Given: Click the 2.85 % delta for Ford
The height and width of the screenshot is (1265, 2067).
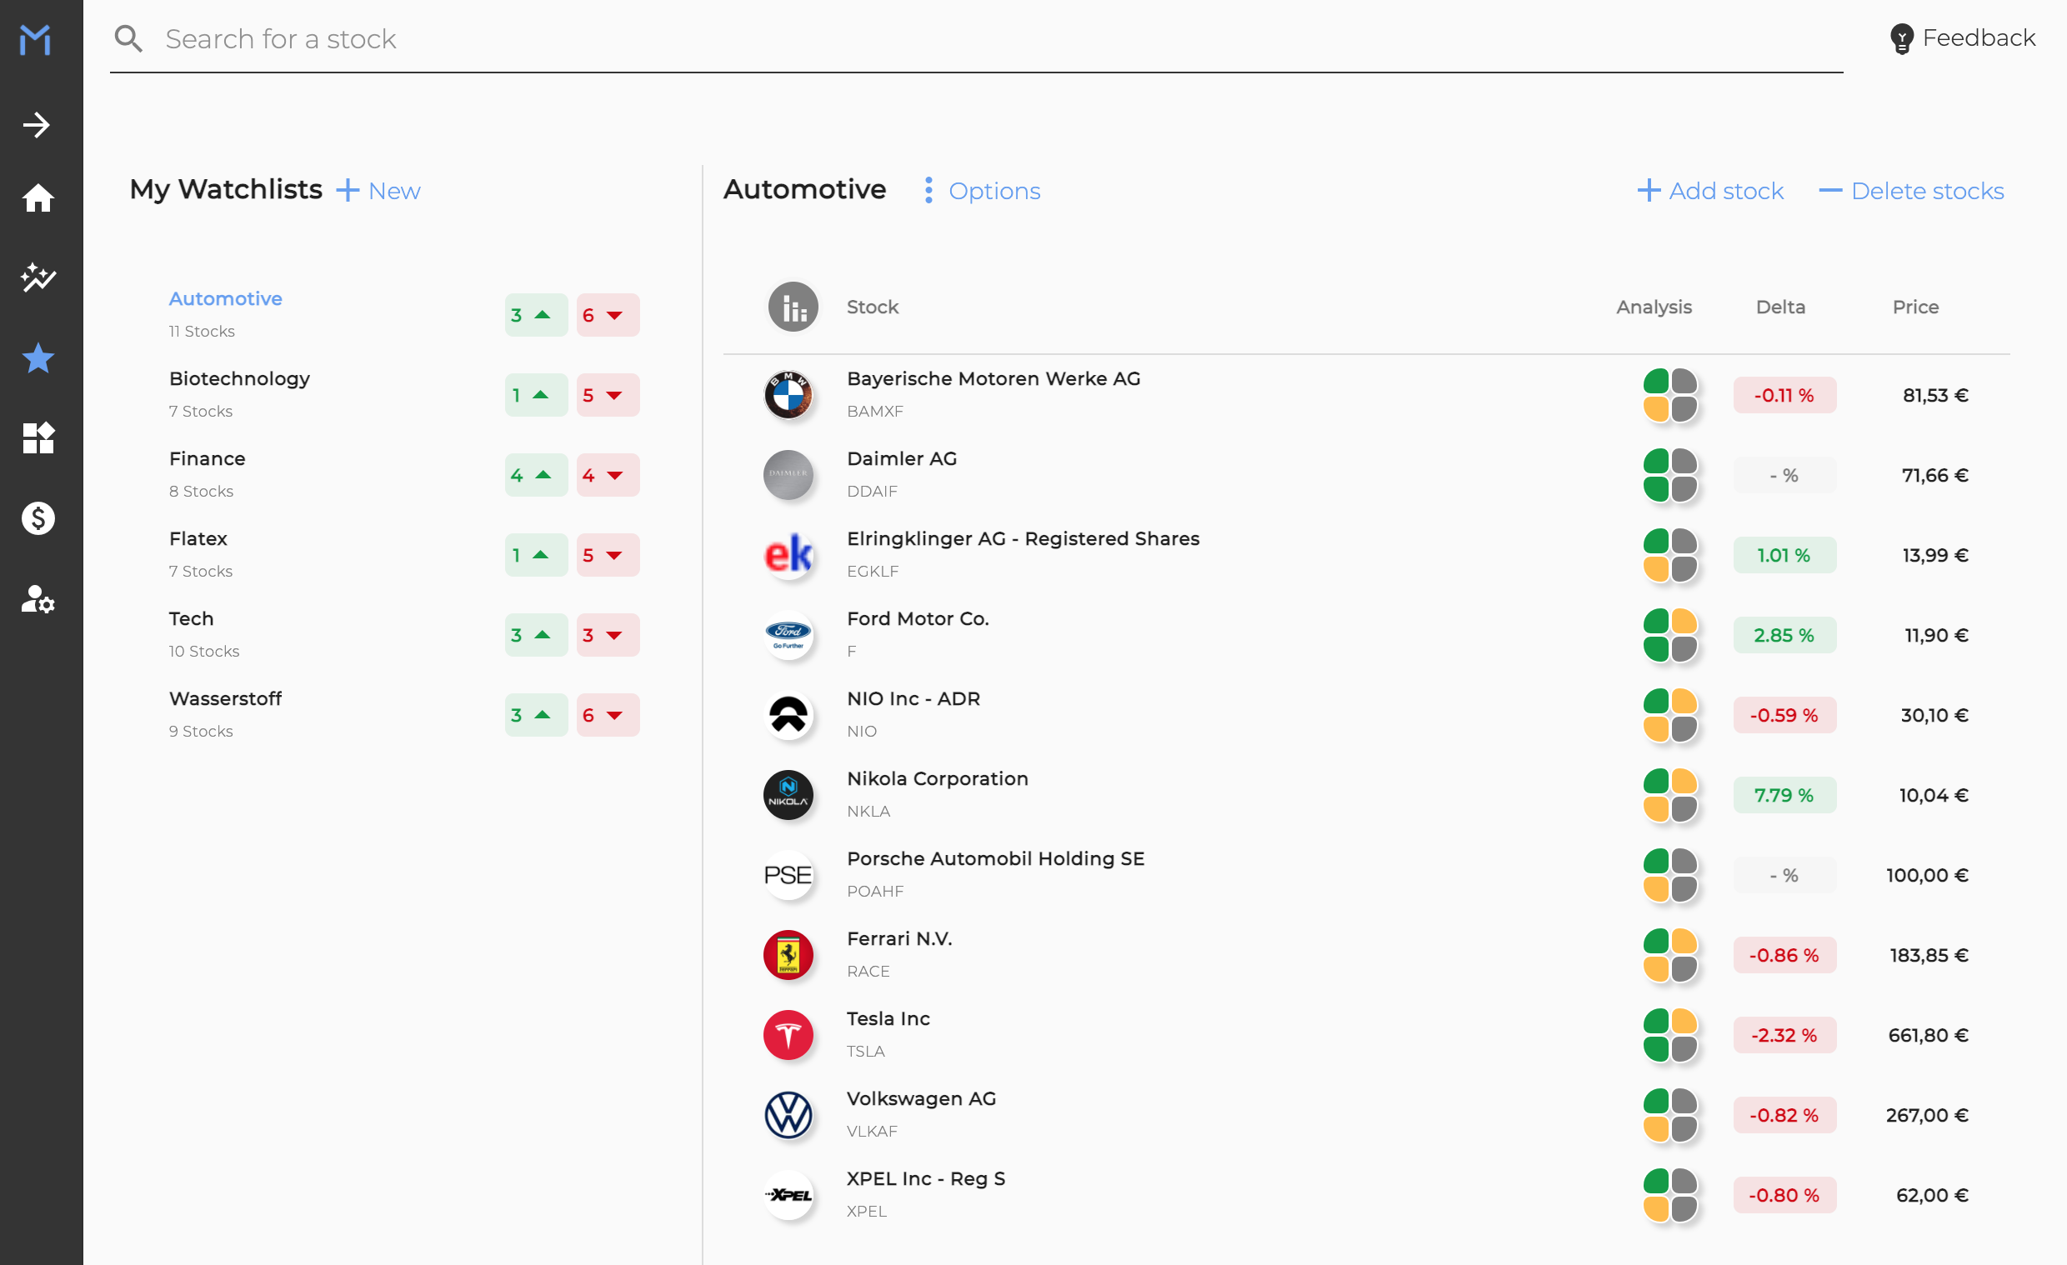Looking at the screenshot, I should [x=1784, y=635].
